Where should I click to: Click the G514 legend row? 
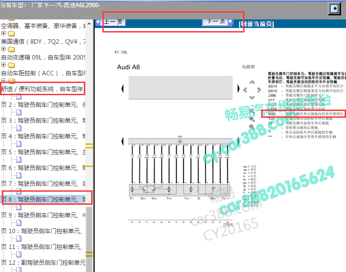pos(305,86)
